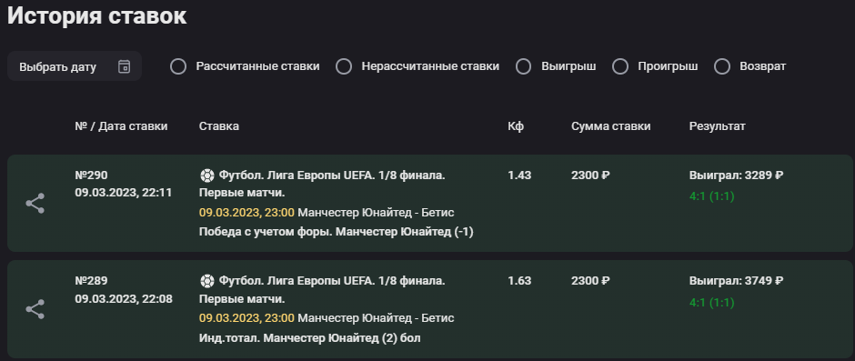This screenshot has height=361, width=855.
Task: Click Выиграл: 3749 ₽ result
Action: click(x=736, y=281)
